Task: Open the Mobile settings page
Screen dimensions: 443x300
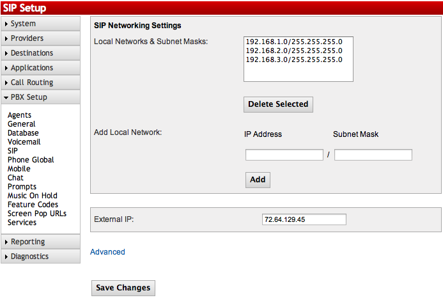Action: [19, 169]
